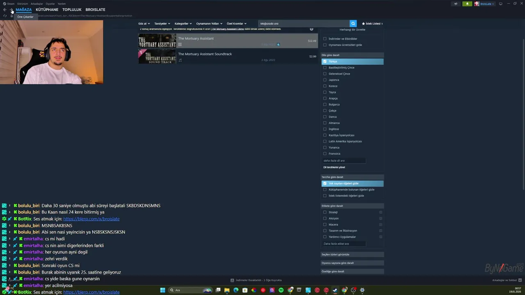Image resolution: width=525 pixels, height=295 pixels.
Task: Open the green notifications bell
Action: click(x=467, y=4)
